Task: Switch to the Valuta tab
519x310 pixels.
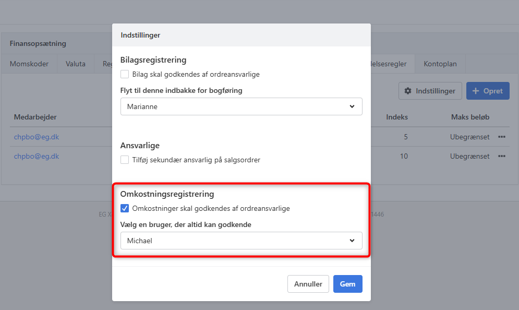Action: [76, 64]
